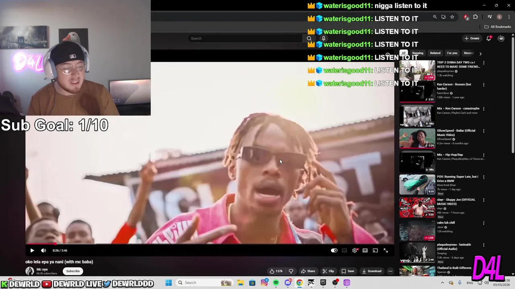Open more actions menu beside Download

click(x=390, y=271)
